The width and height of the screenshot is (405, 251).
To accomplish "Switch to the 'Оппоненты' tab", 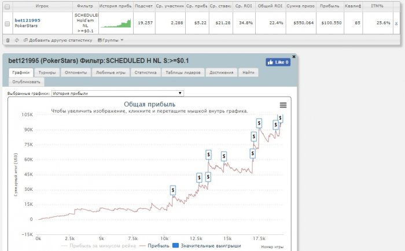I will point(76,72).
